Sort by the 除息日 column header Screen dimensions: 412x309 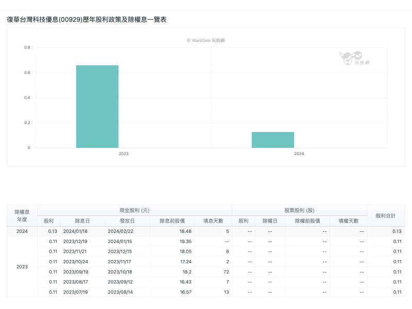tap(82, 221)
